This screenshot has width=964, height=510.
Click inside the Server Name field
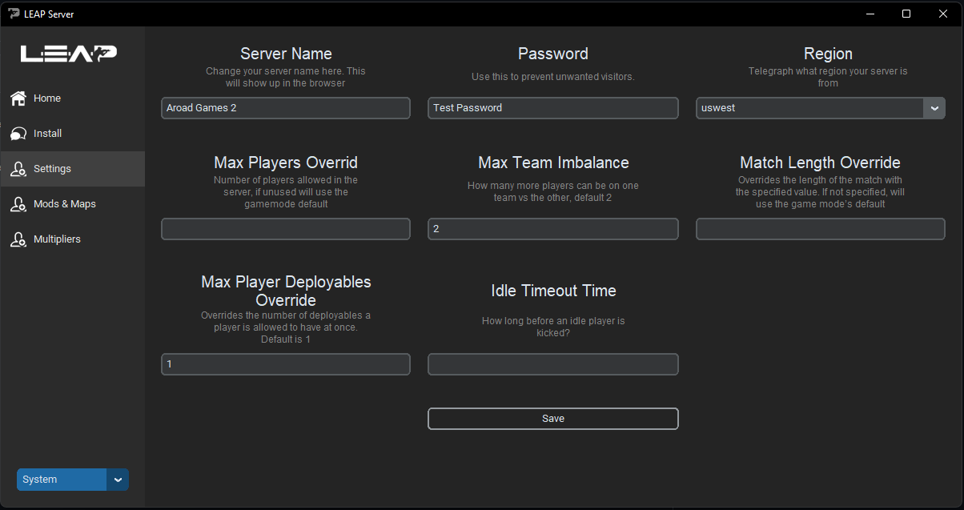pyautogui.click(x=285, y=107)
